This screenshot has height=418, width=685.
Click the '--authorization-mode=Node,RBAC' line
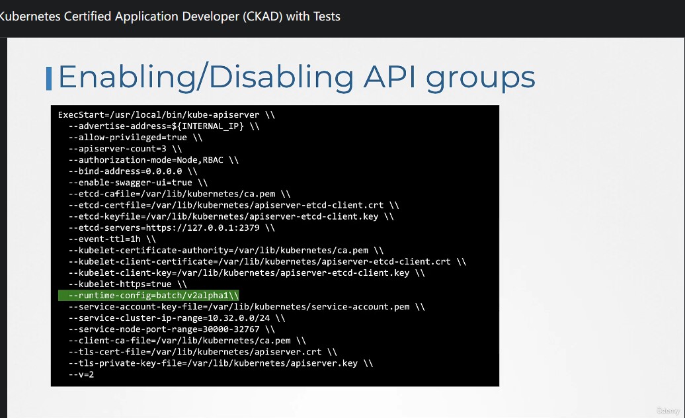[x=153, y=160]
